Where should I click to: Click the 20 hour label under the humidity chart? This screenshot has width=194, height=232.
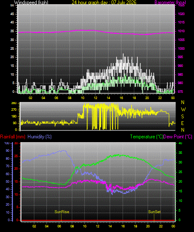coord(148,226)
